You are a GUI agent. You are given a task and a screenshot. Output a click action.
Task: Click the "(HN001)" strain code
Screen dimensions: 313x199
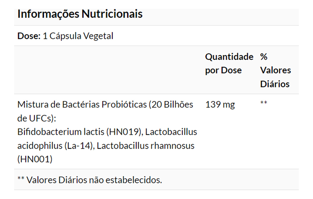(x=35, y=159)
